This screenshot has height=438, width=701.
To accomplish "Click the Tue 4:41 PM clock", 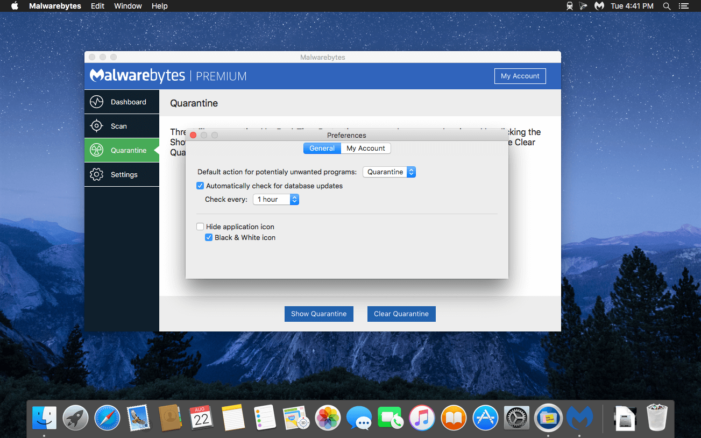I will click(632, 6).
